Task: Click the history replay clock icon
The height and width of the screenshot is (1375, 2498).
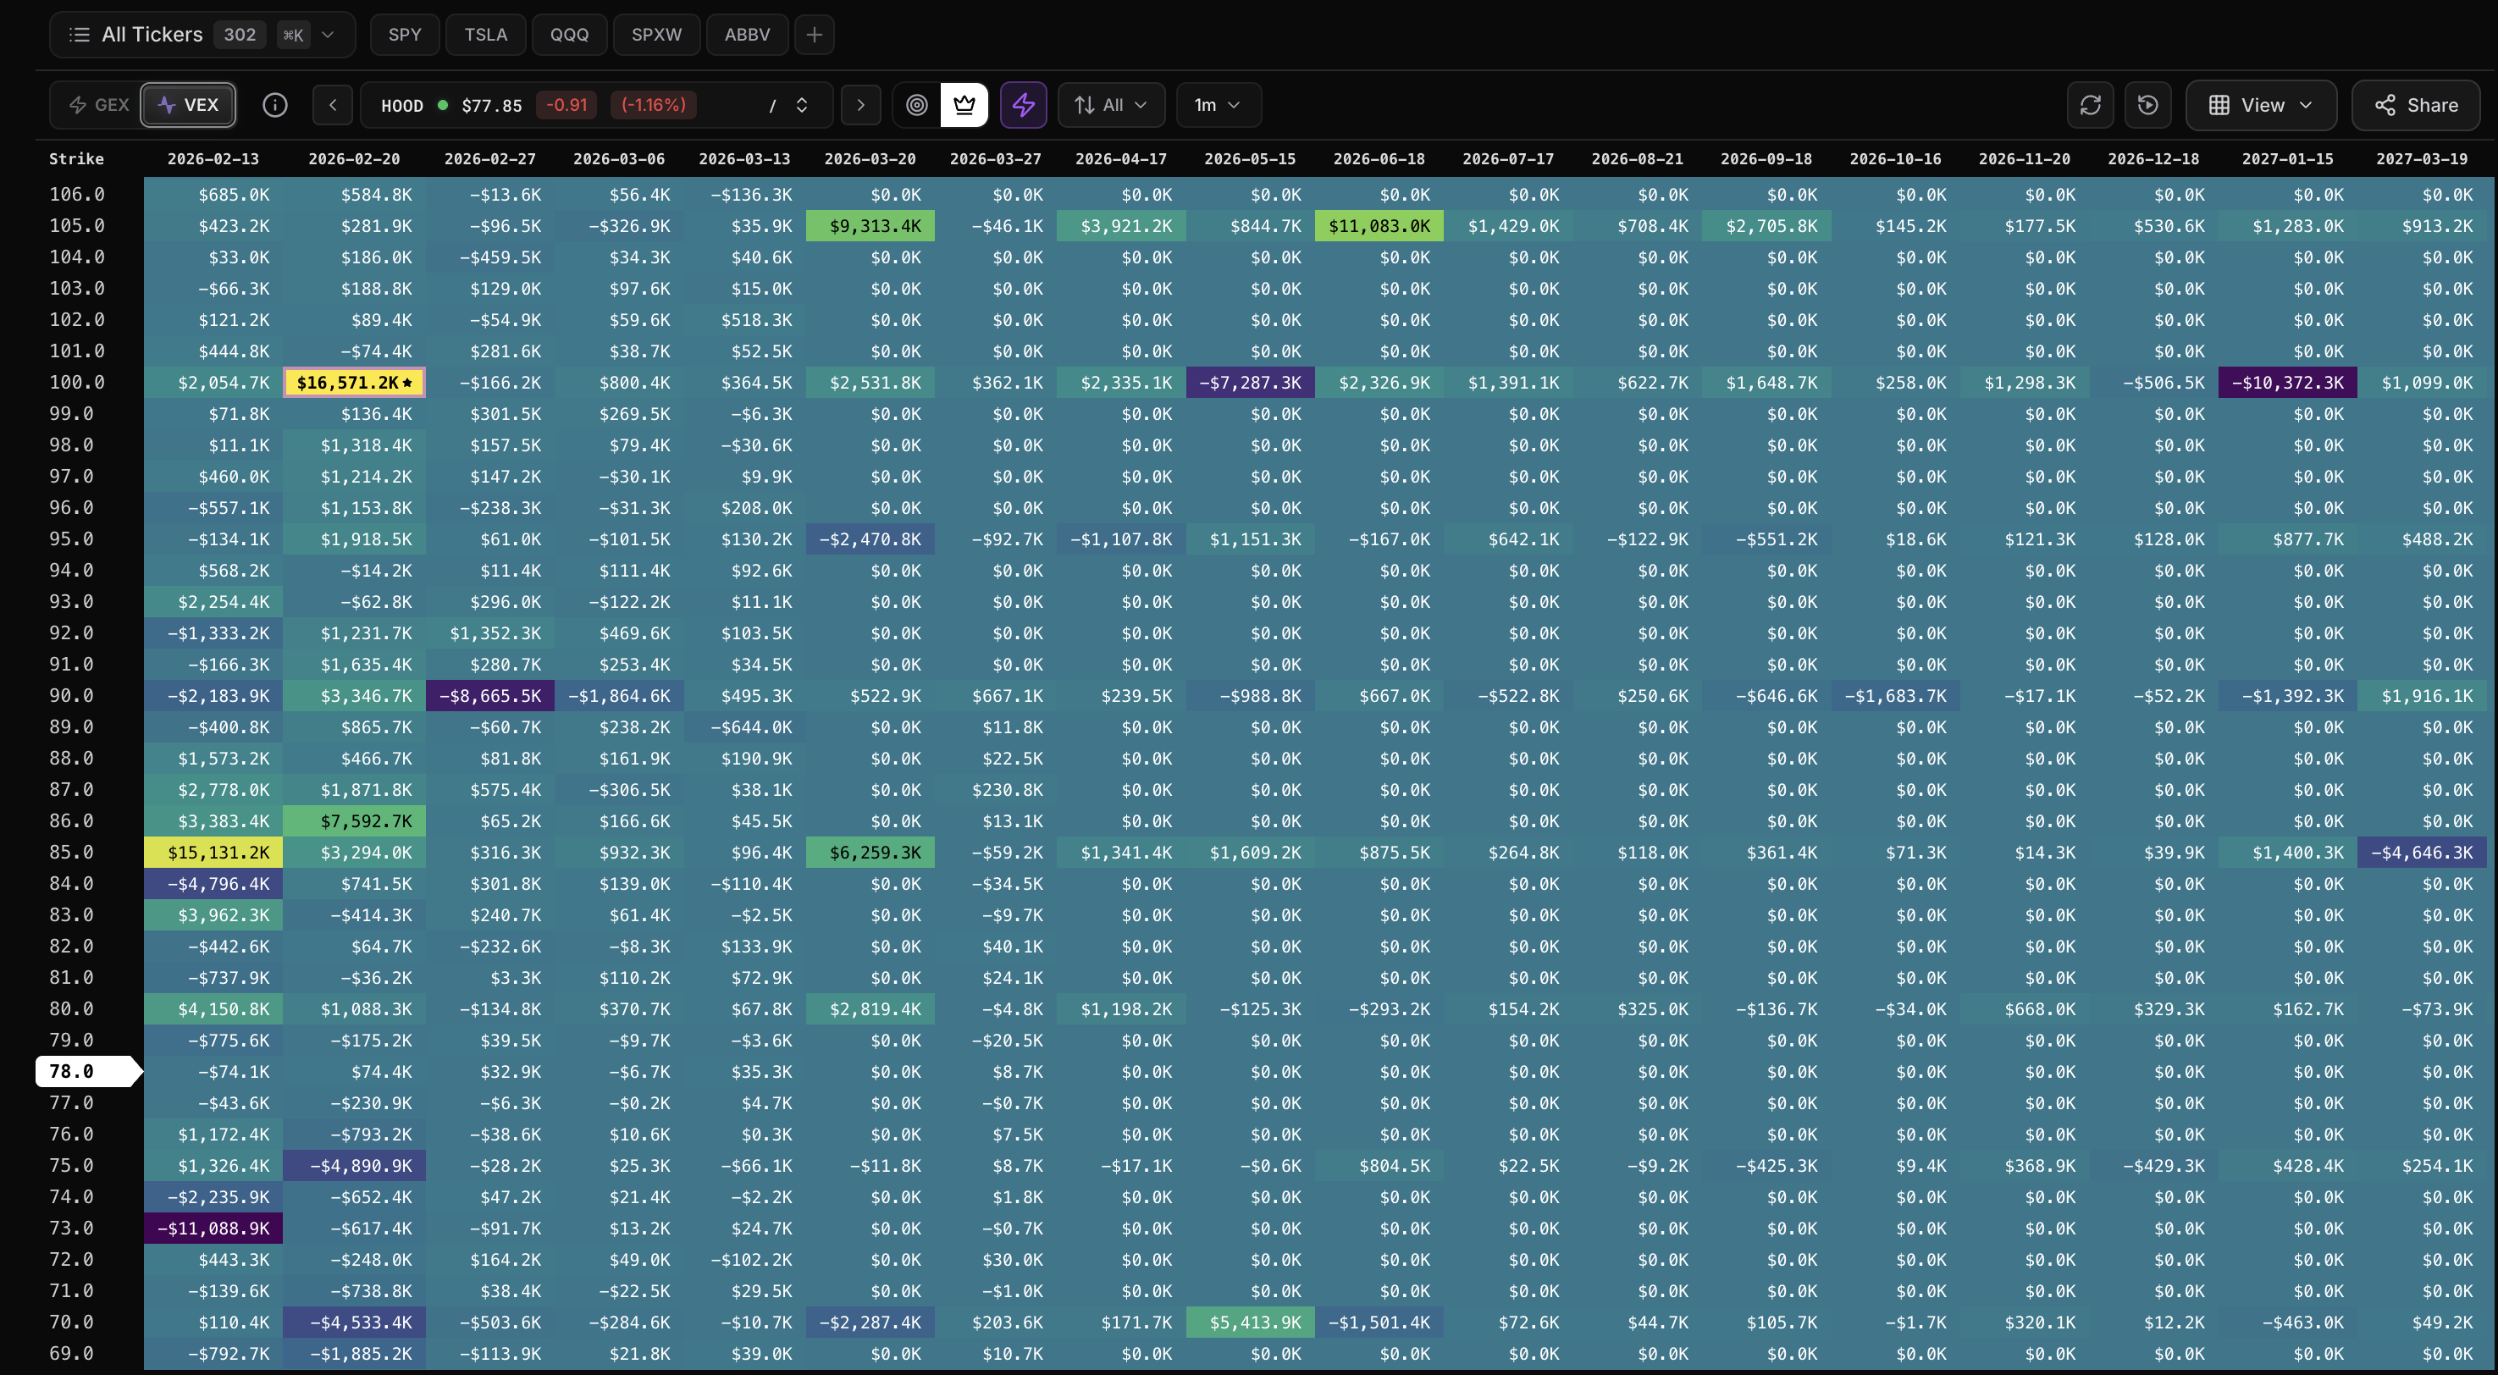Action: 2148,105
